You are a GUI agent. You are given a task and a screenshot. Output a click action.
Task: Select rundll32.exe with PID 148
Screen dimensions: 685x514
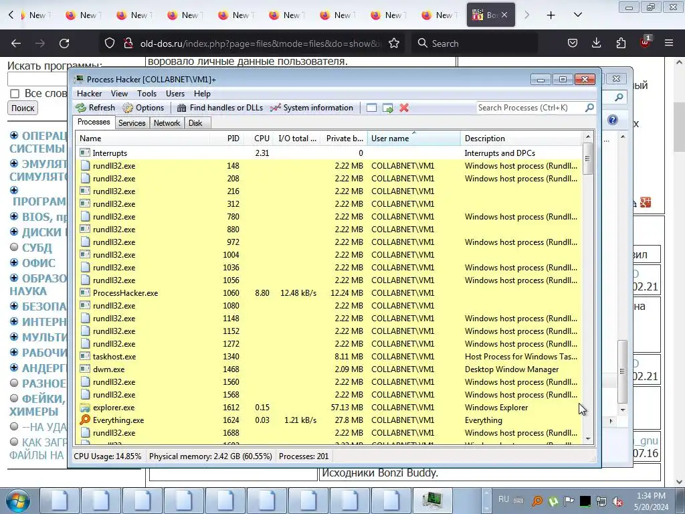tap(329, 166)
